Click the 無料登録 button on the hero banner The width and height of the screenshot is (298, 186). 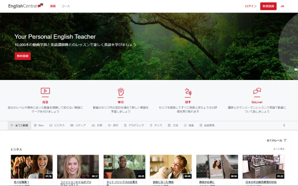[x=23, y=56]
